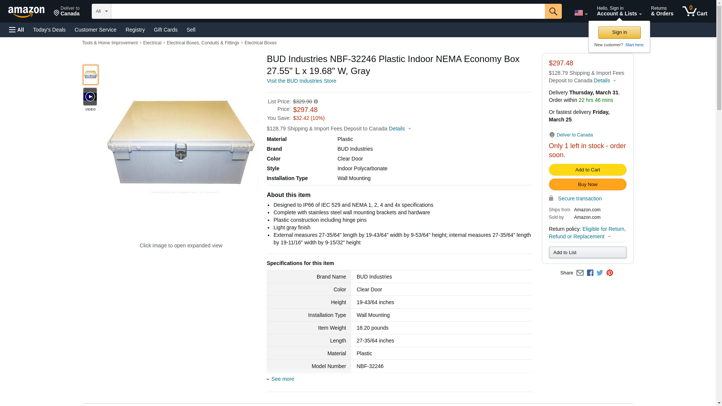Play the product video thumbnail
722x406 pixels.
[90, 97]
